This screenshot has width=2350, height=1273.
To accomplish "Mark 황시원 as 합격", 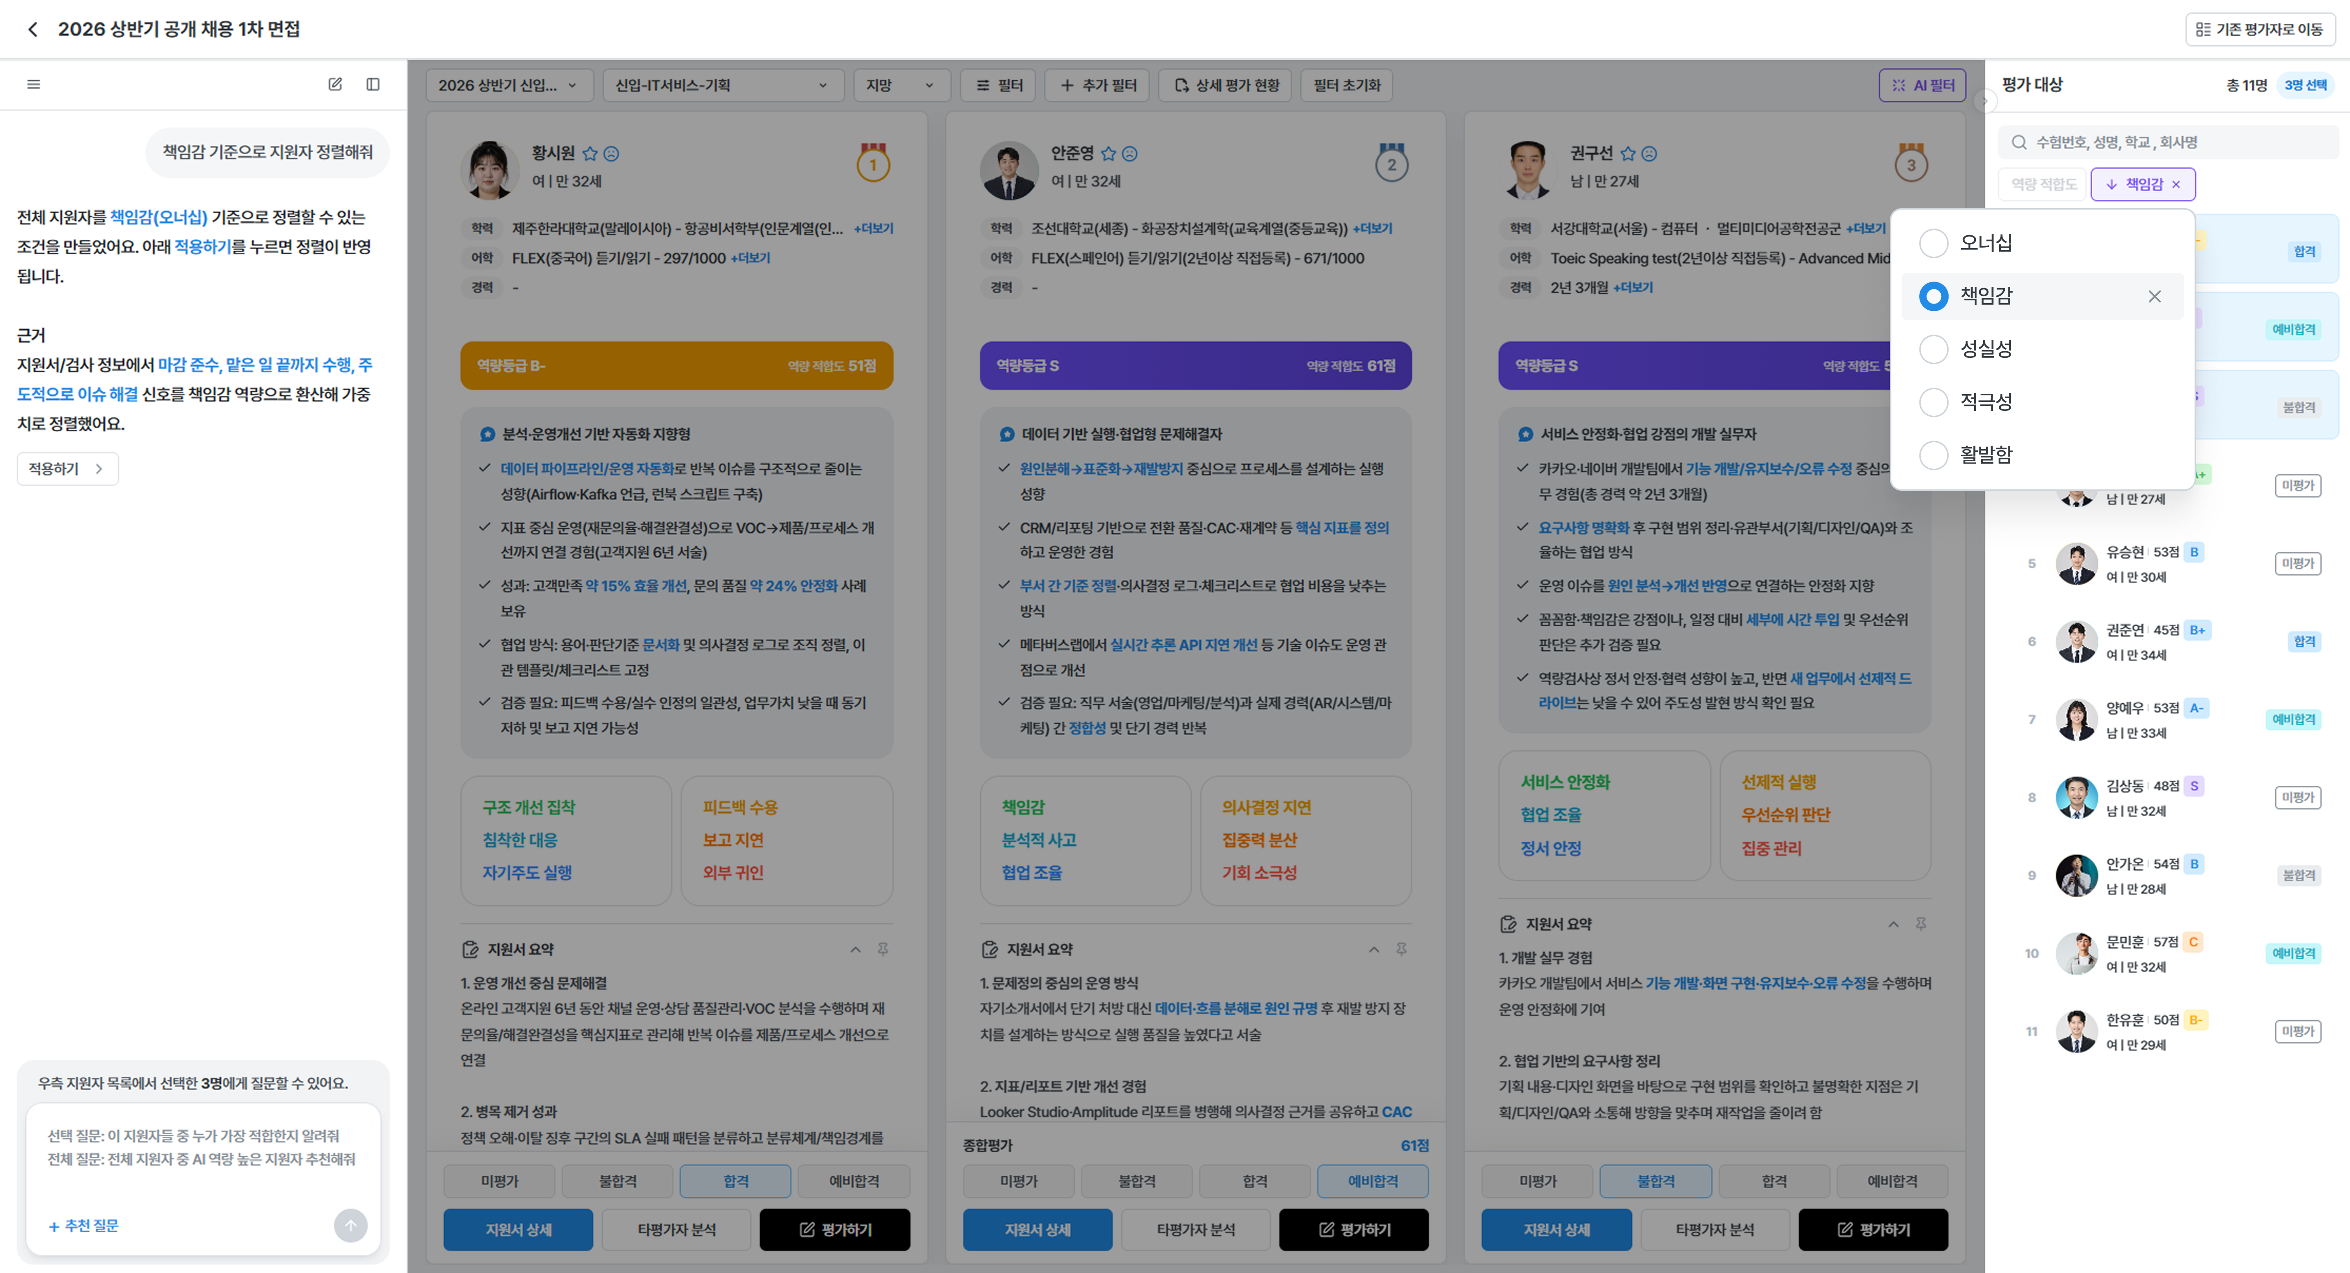I will [x=735, y=1181].
